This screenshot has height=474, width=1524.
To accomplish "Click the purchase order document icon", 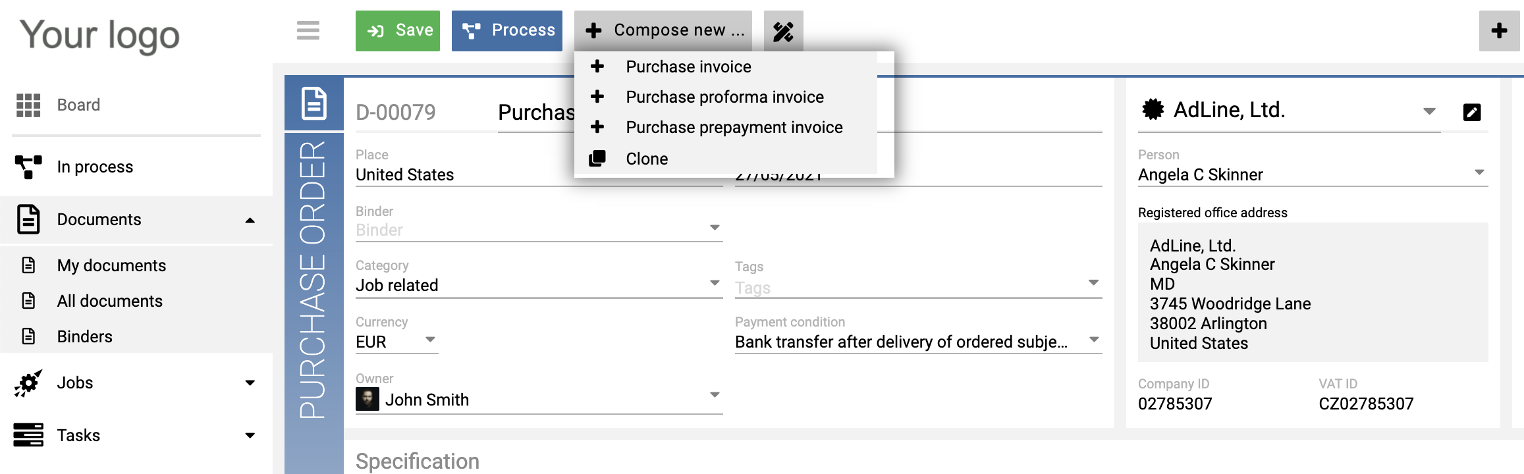I will tap(314, 103).
